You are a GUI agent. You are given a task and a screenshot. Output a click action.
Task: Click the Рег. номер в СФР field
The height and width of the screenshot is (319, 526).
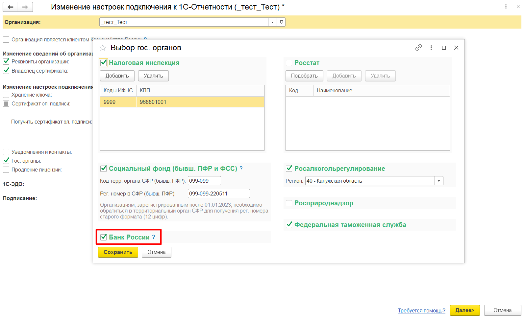pyautogui.click(x=218, y=194)
